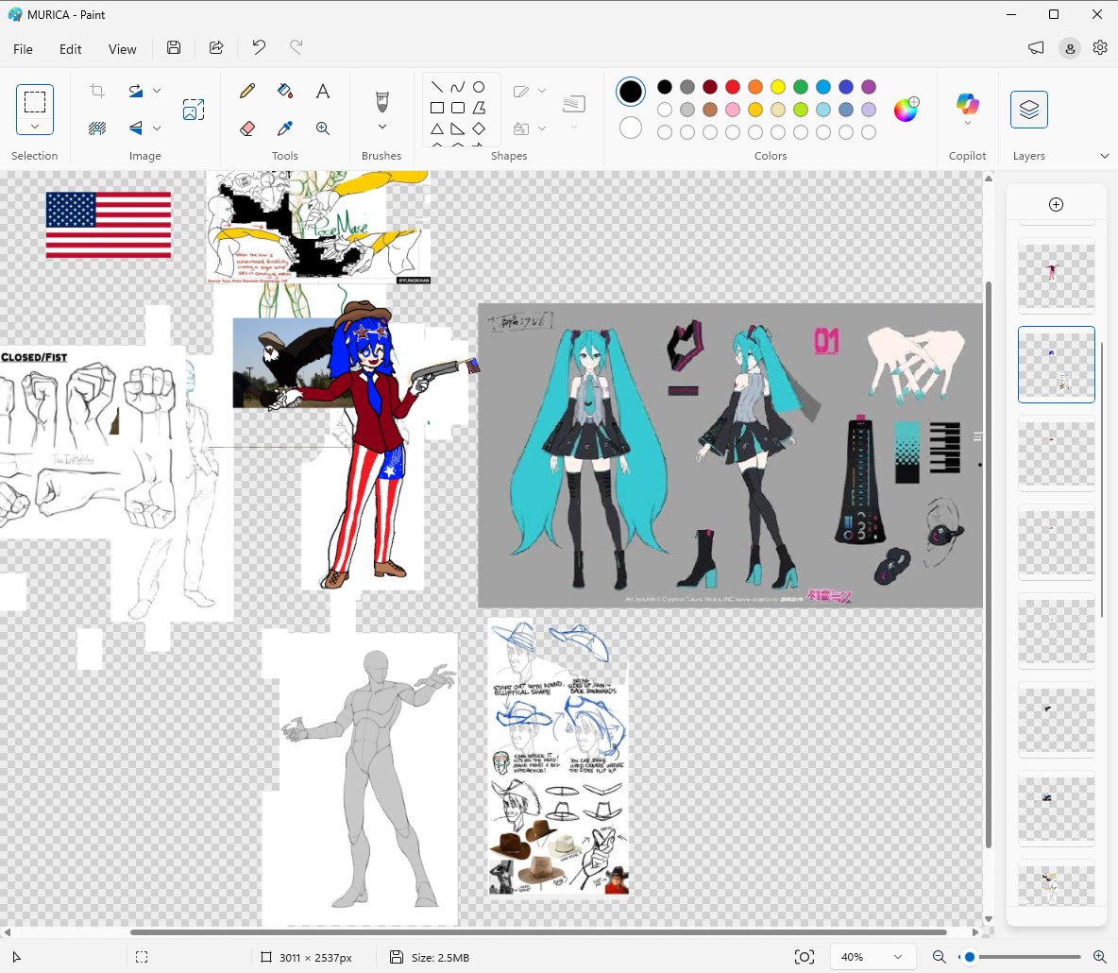Click the Remove background icon
The image size is (1118, 973).
click(x=97, y=128)
